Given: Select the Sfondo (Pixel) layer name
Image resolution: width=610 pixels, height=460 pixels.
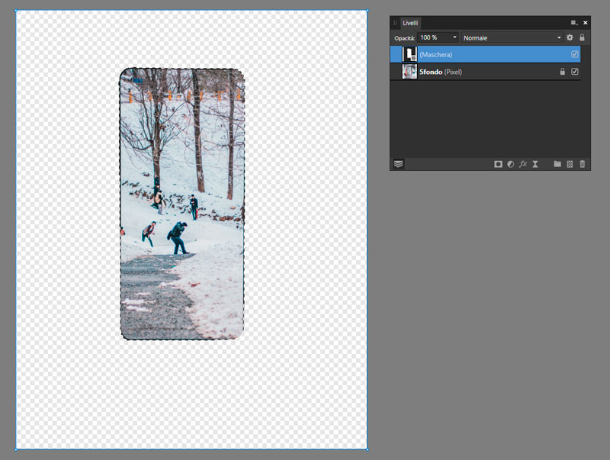Looking at the screenshot, I should pos(441,72).
